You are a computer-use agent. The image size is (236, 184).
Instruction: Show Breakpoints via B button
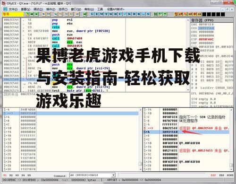(x=134, y=14)
